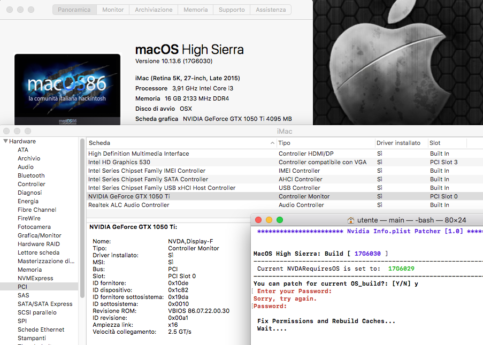Select Bluetooth in the sidebar

[31, 175]
